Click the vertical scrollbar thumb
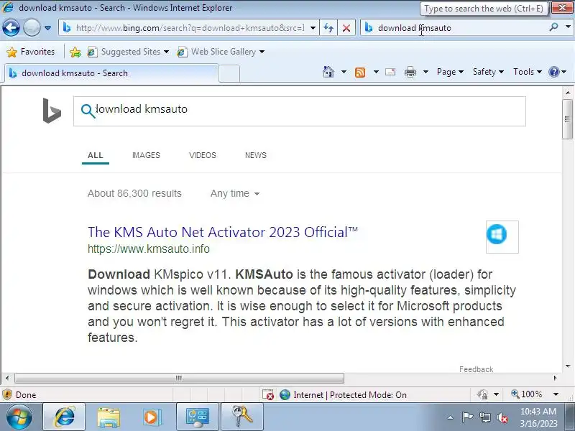575x431 pixels. tap(567, 119)
